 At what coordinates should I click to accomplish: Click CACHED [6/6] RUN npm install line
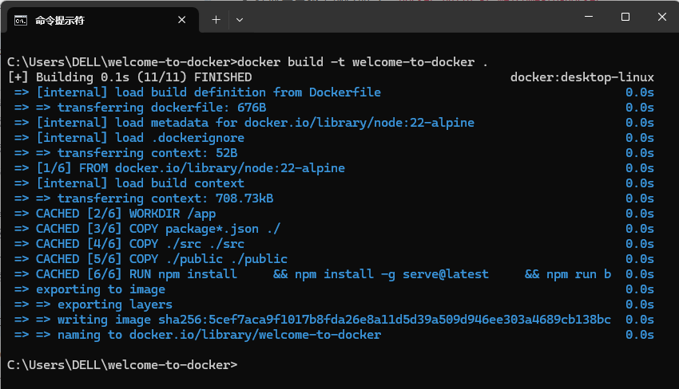312,274
